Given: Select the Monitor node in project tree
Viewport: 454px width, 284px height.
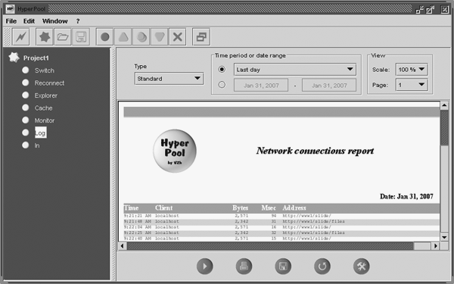Looking at the screenshot, I should 45,120.
